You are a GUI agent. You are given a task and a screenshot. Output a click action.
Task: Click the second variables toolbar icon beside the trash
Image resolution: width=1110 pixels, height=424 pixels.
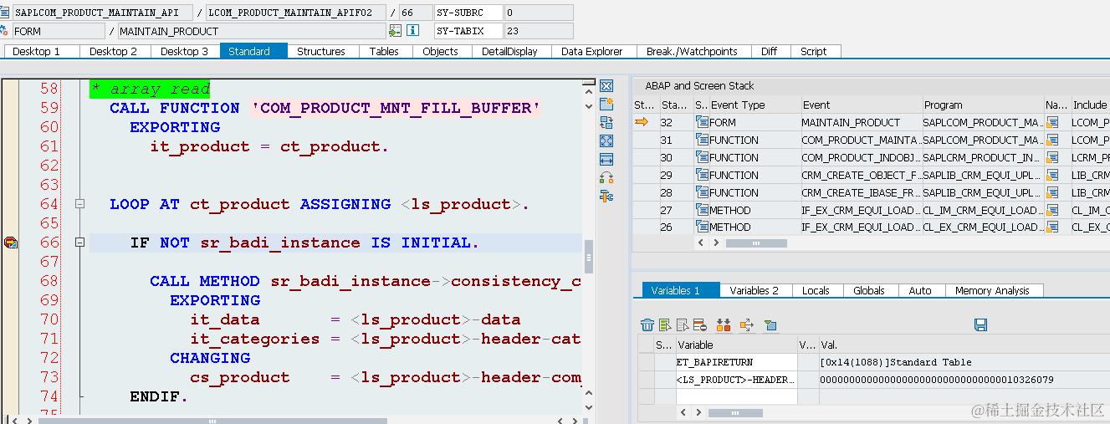coord(665,324)
